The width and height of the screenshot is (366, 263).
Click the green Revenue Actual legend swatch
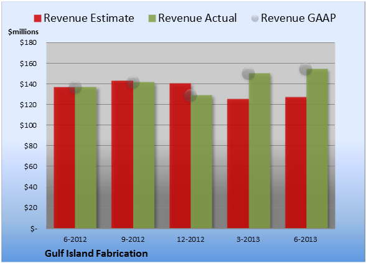click(x=152, y=19)
